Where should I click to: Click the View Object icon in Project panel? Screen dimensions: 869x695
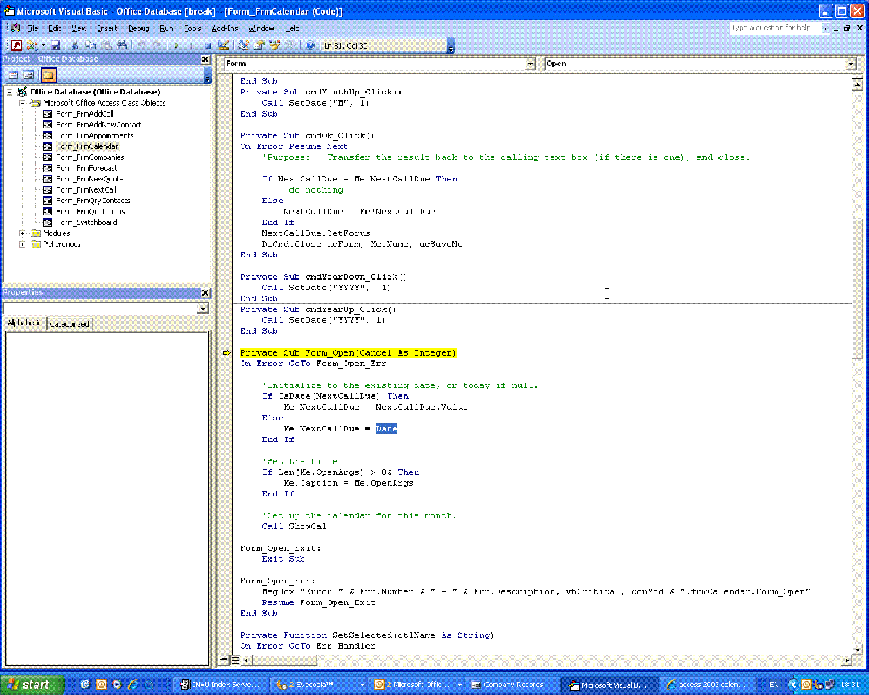(x=28, y=75)
